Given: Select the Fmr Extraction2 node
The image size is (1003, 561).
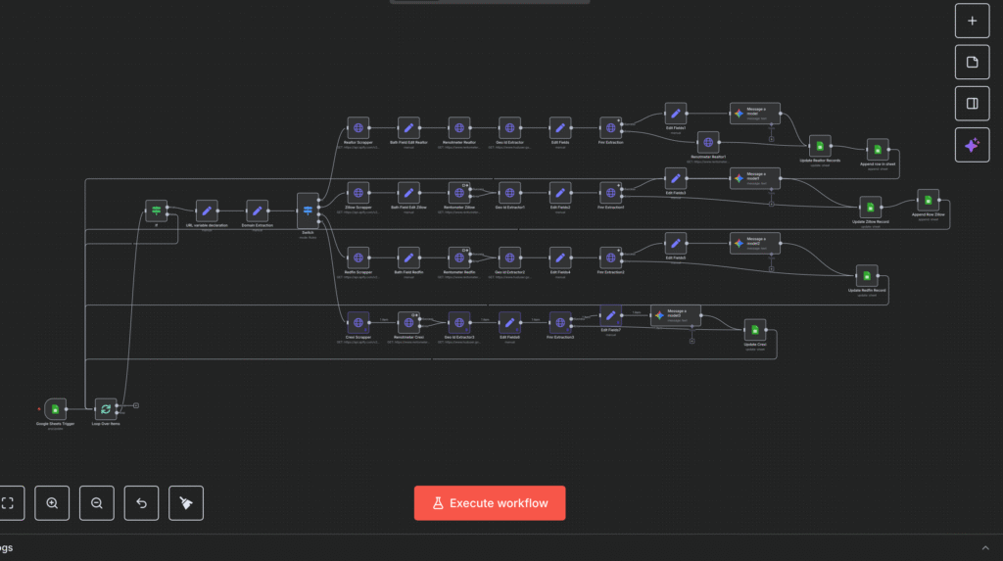Looking at the screenshot, I should point(611,257).
